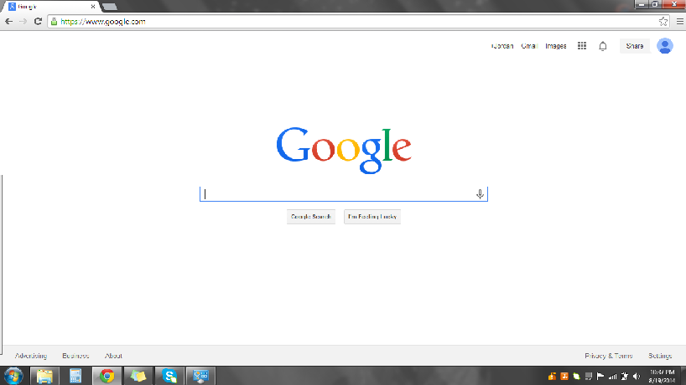
Task: Open Google notifications bell
Action: [x=603, y=46]
